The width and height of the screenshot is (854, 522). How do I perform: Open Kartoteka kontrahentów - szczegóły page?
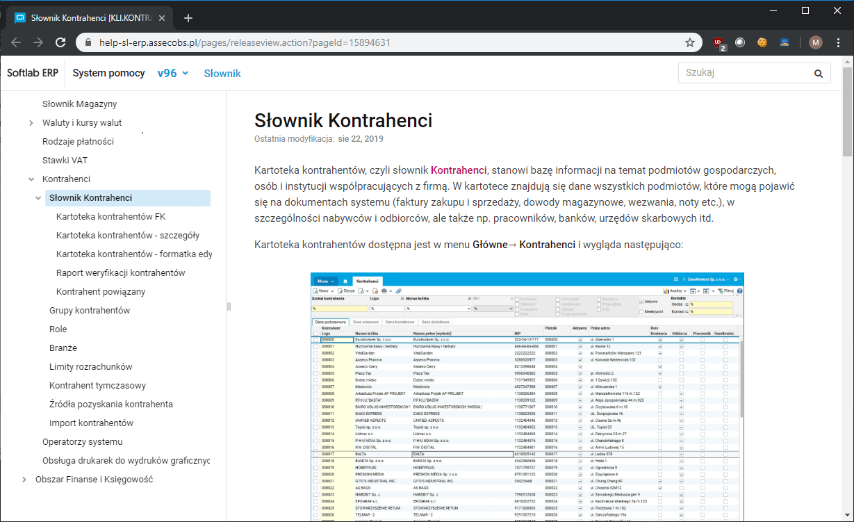(128, 236)
